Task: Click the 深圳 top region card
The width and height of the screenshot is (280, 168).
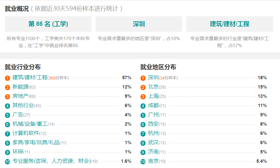Action: click(139, 24)
